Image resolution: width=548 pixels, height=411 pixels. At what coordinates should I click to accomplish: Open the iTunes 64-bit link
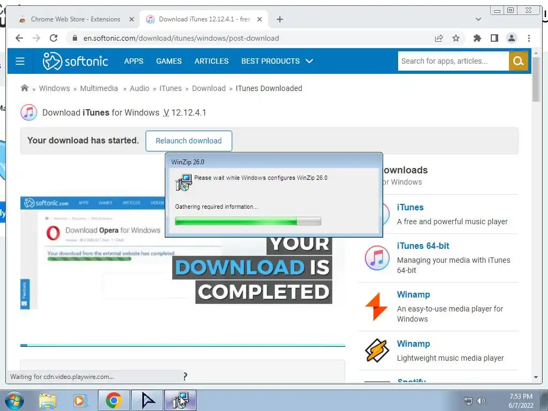click(423, 246)
